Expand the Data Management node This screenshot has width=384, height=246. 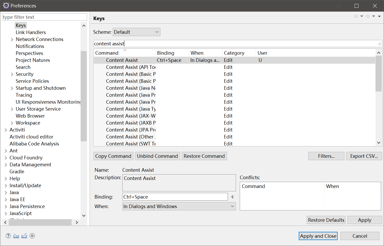pos(6,165)
